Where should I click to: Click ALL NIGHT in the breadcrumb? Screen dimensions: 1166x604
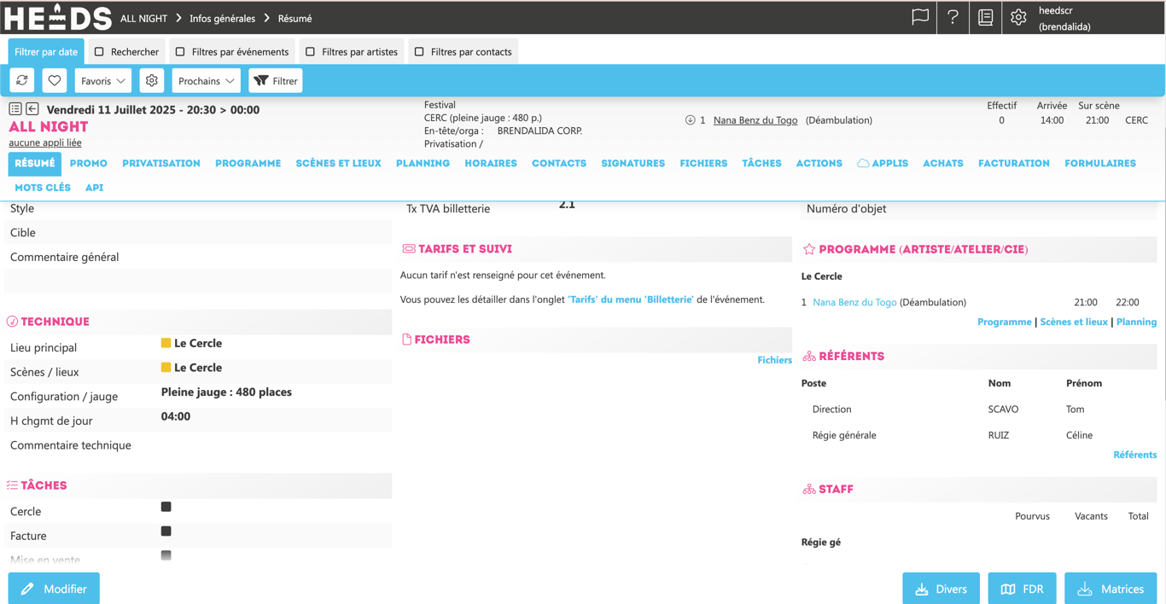(x=143, y=18)
